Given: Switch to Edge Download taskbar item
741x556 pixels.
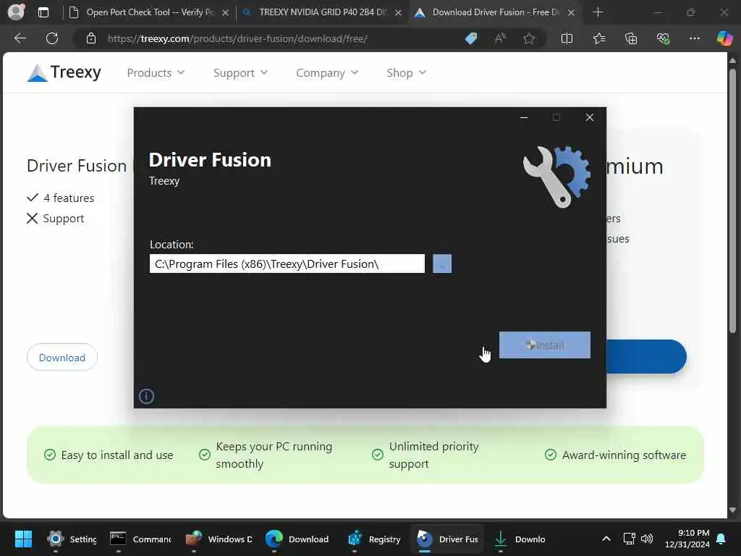Looking at the screenshot, I should point(297,539).
